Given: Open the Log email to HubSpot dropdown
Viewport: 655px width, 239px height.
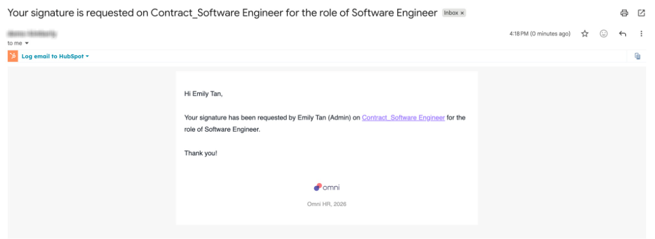Looking at the screenshot, I should point(55,56).
